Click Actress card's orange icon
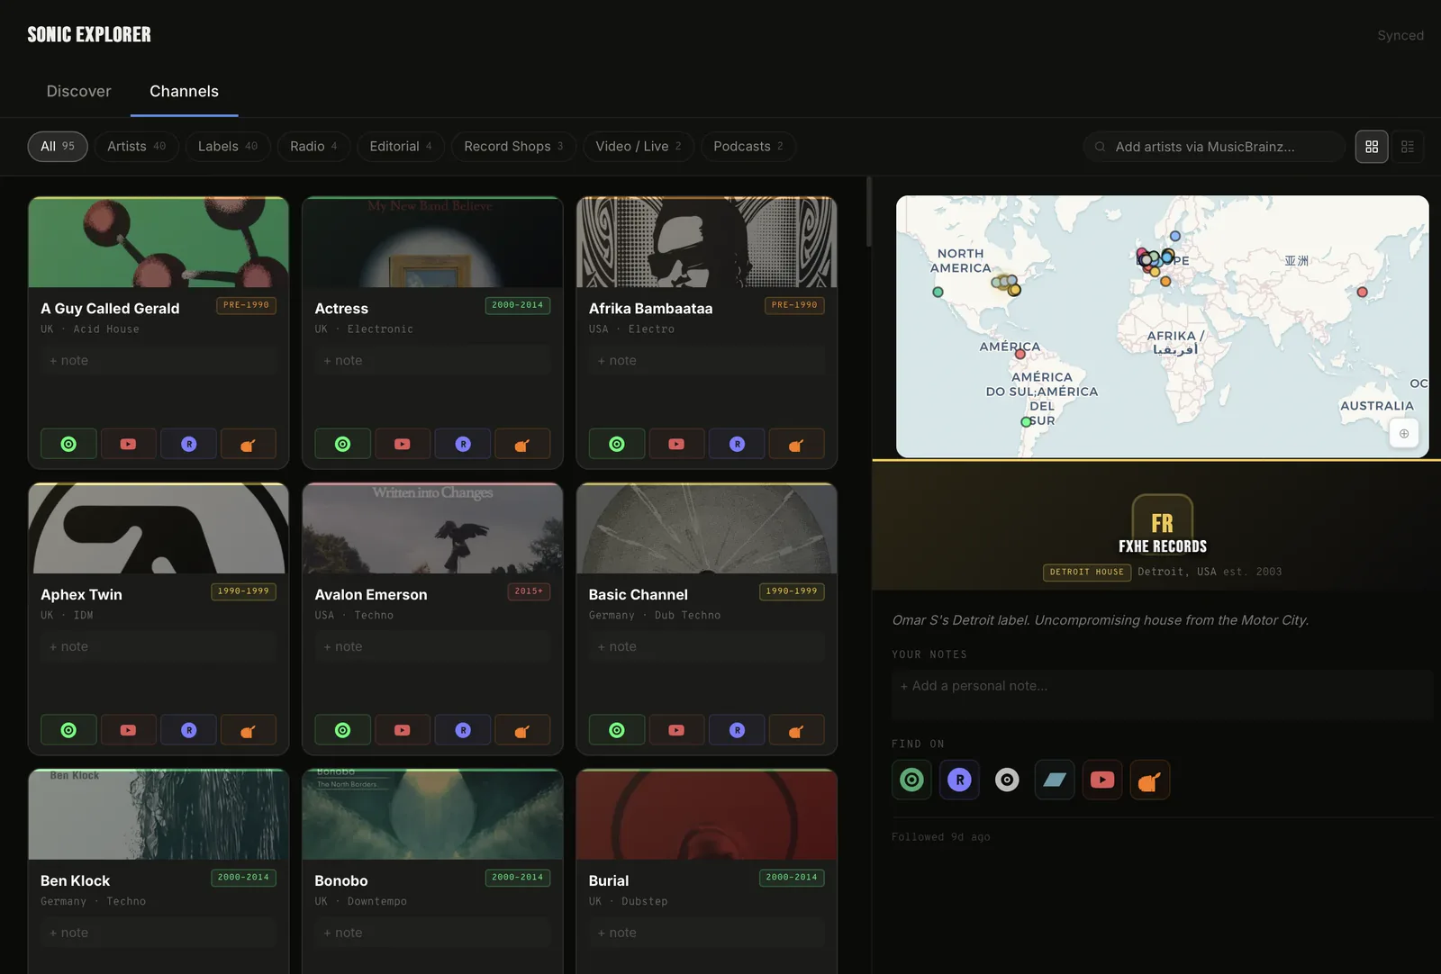Image resolution: width=1441 pixels, height=974 pixels. coord(522,444)
